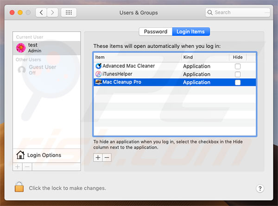Go forward with the right arrow button

pos(52,13)
